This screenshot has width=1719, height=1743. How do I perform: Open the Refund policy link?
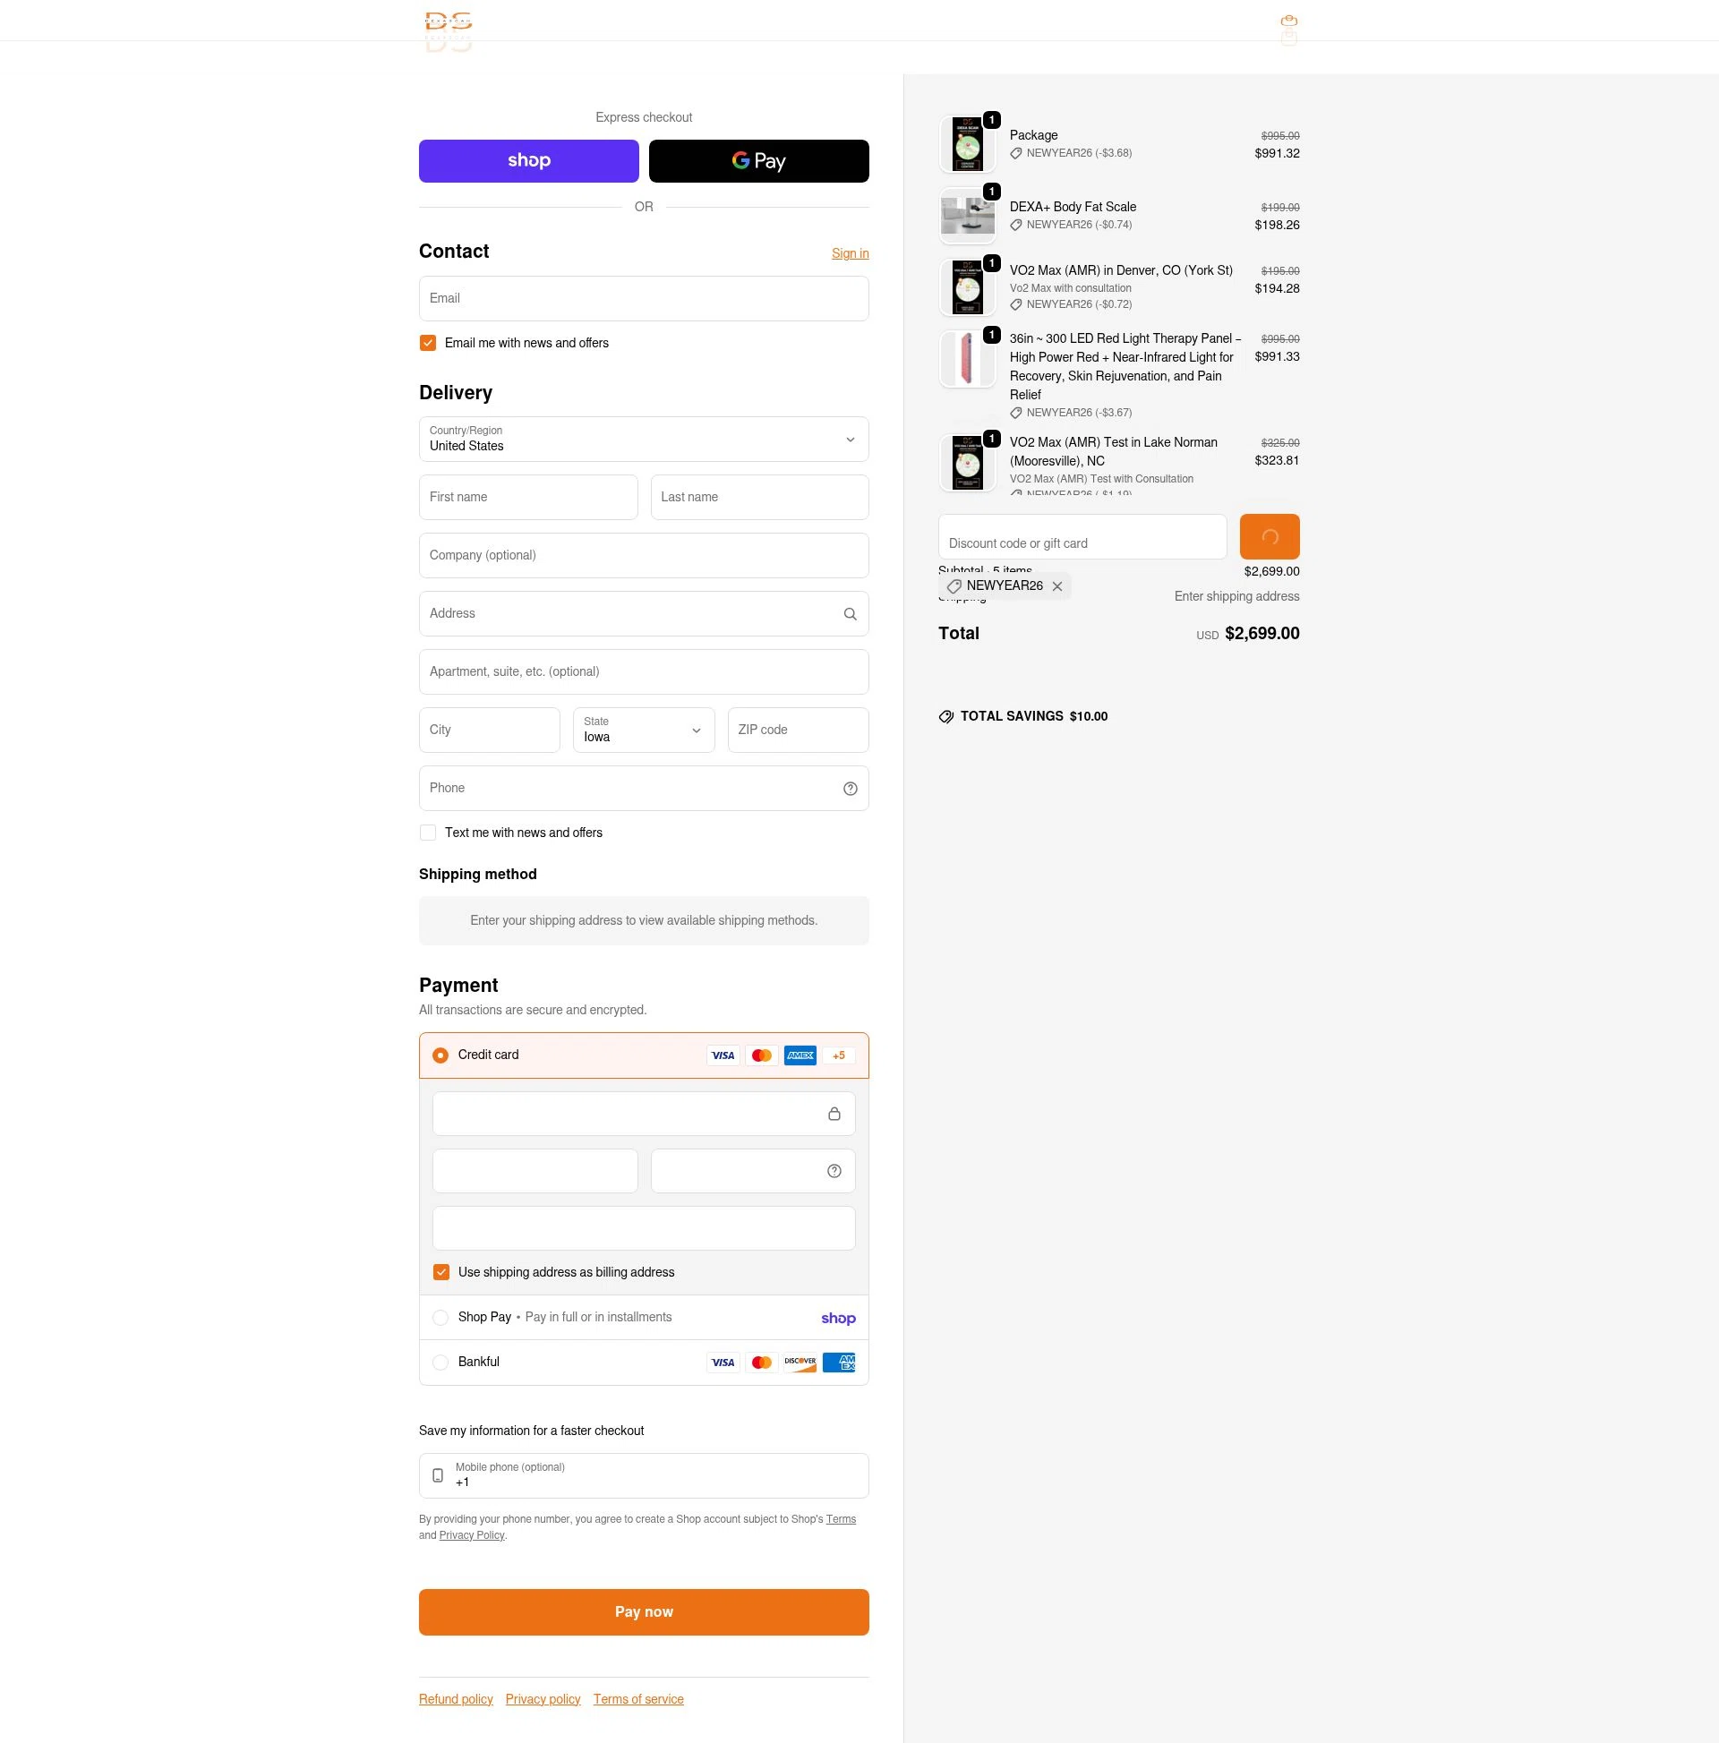tap(456, 1699)
